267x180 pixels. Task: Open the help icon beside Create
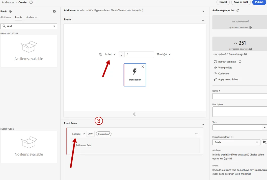click(x=31, y=2)
